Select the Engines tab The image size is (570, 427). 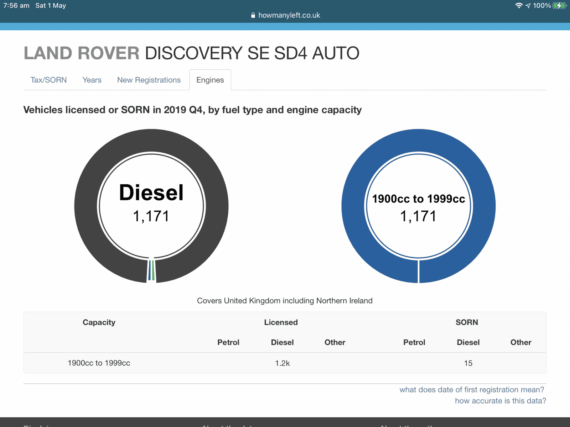[210, 80]
